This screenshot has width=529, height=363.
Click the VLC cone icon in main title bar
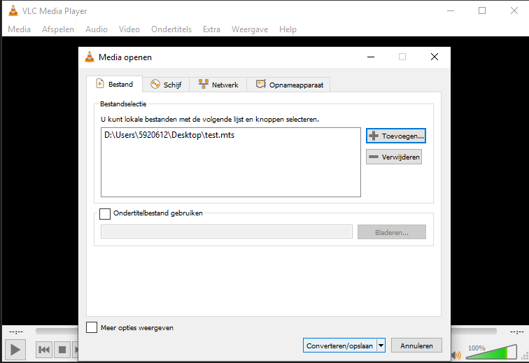(13, 10)
